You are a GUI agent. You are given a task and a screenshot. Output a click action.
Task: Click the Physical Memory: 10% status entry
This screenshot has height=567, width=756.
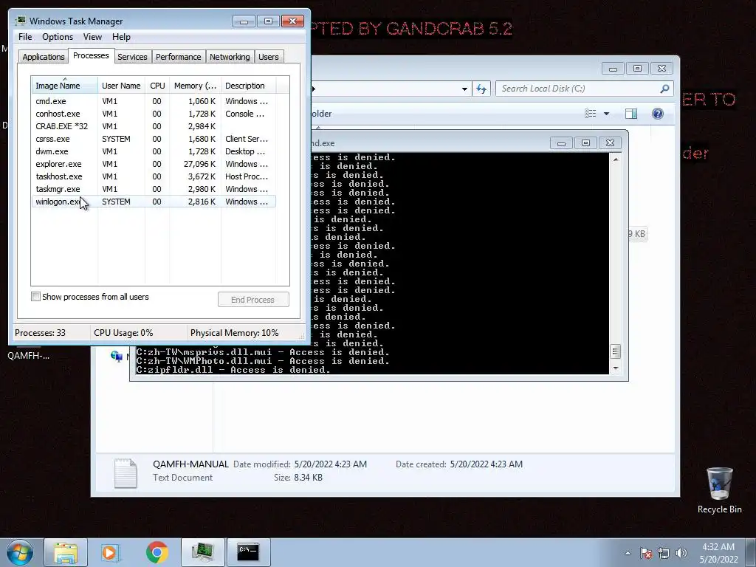[234, 333]
